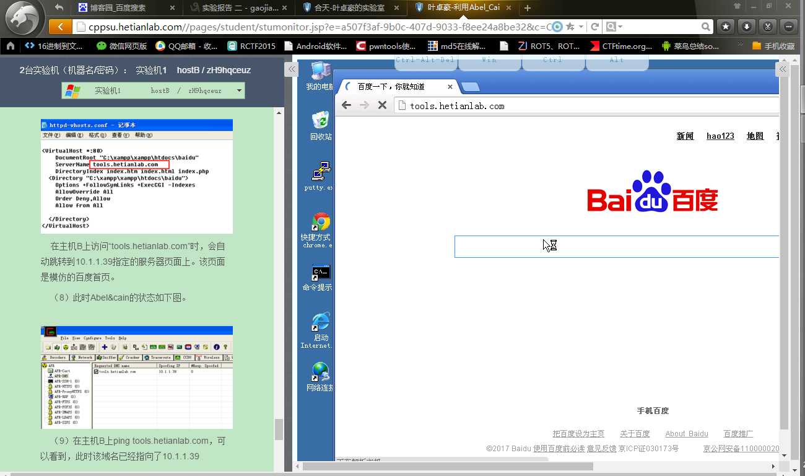Viewport: 805px width, 476px height.
Task: Open CTFtime.org bookmark
Action: [620, 46]
